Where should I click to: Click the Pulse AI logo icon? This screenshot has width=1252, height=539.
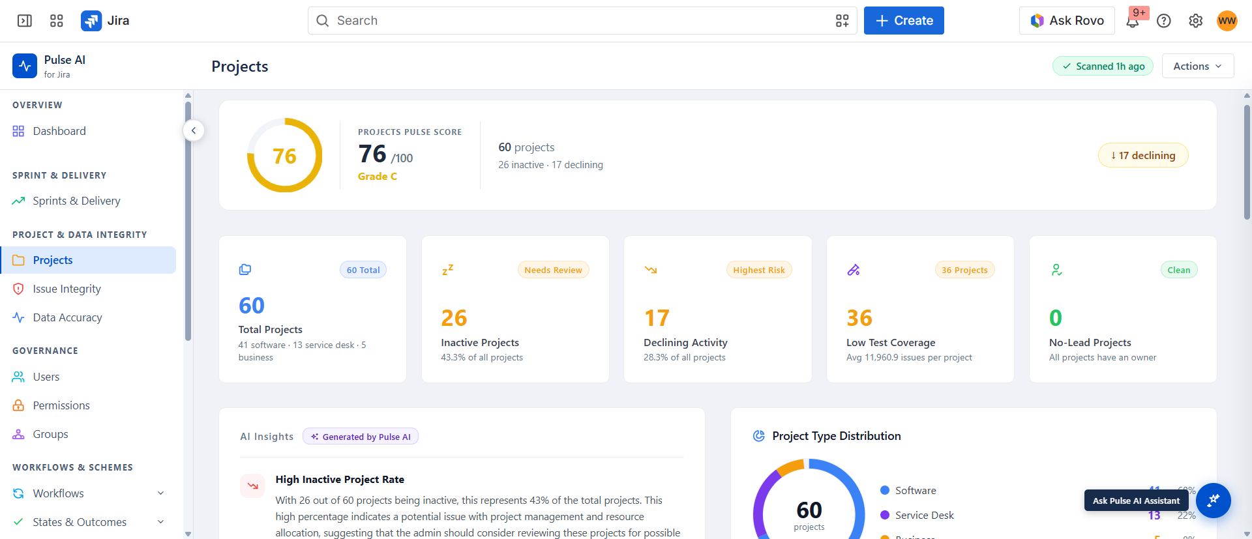[x=25, y=66]
